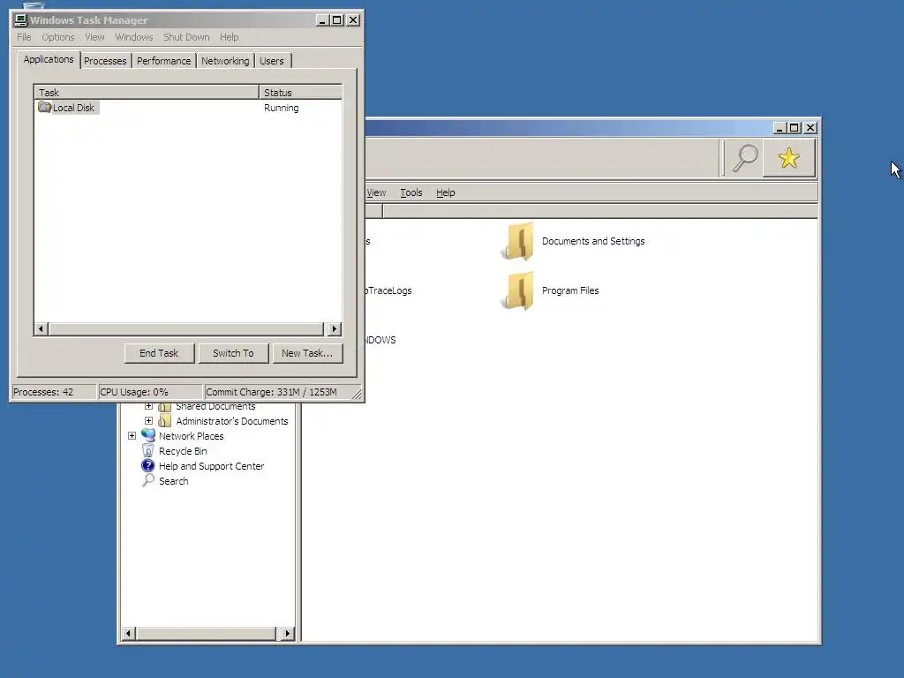Open the File menu in Task Manager
Viewport: 904px width, 678px height.
(x=24, y=37)
